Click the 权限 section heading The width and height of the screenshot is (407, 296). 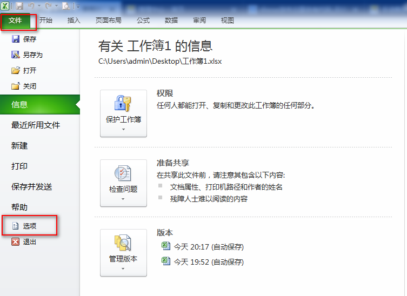165,93
